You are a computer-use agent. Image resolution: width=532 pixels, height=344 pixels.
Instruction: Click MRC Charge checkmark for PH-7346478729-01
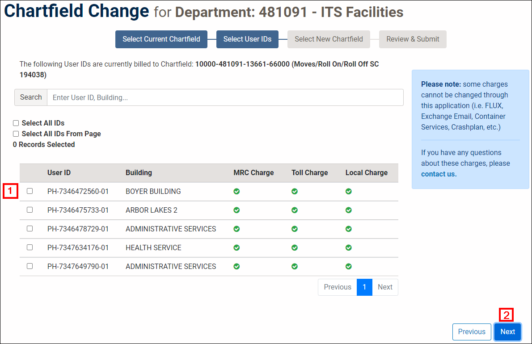pyautogui.click(x=236, y=229)
